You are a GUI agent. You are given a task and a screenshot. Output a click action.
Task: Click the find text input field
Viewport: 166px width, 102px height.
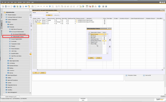38,15
